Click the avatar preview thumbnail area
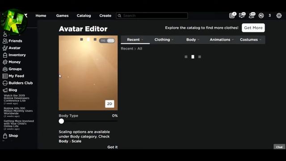This screenshot has height=161, width=286. click(88, 73)
